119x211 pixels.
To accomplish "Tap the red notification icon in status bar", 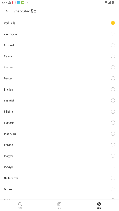I will coord(14,2).
